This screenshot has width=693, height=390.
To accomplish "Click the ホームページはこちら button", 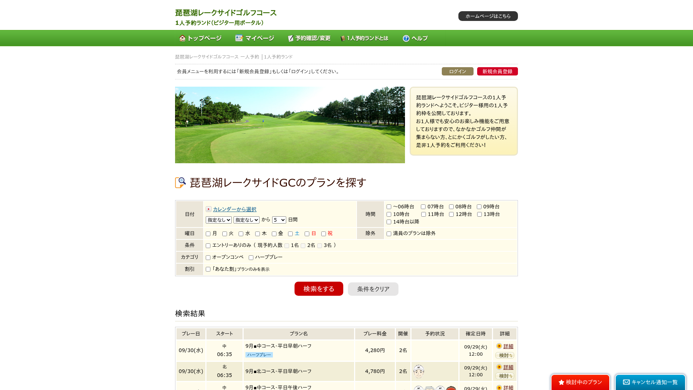I will tap(488, 16).
